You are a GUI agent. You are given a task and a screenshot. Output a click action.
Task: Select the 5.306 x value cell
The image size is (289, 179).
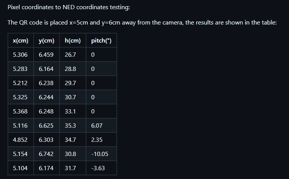click(21, 54)
